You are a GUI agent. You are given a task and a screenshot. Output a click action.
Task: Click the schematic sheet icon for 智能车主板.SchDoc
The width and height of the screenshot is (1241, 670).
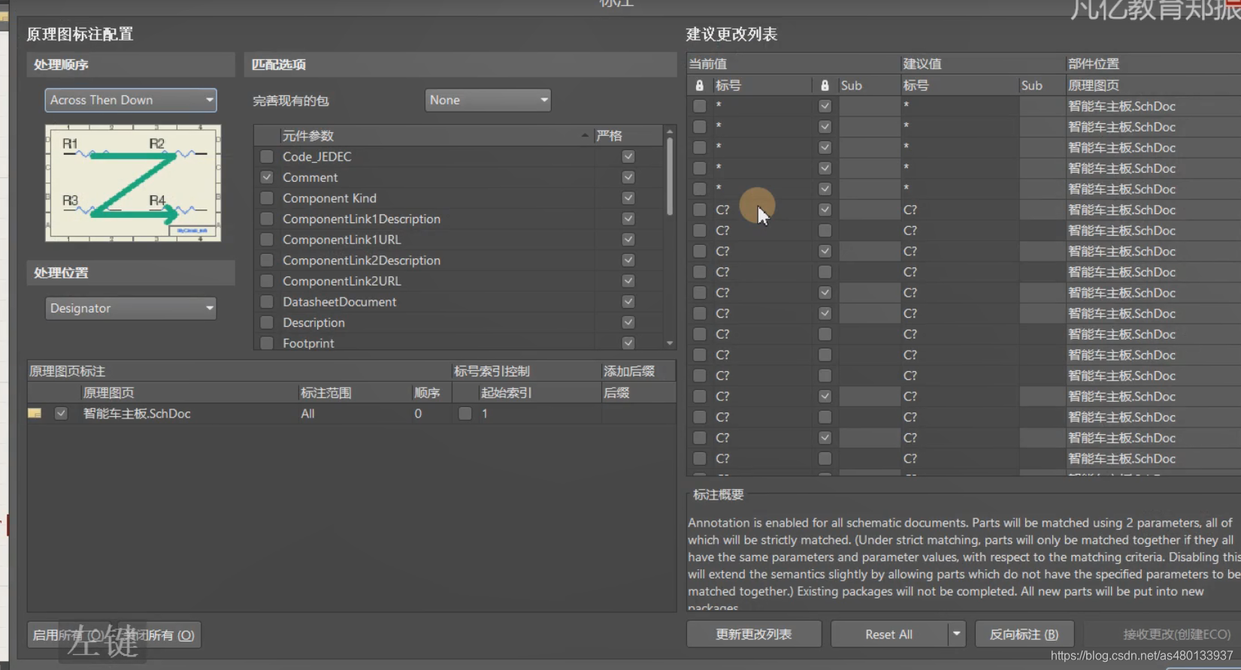(x=35, y=413)
